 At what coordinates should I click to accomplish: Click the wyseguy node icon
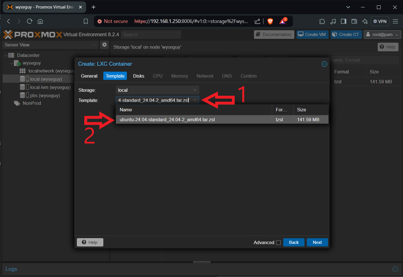17,63
